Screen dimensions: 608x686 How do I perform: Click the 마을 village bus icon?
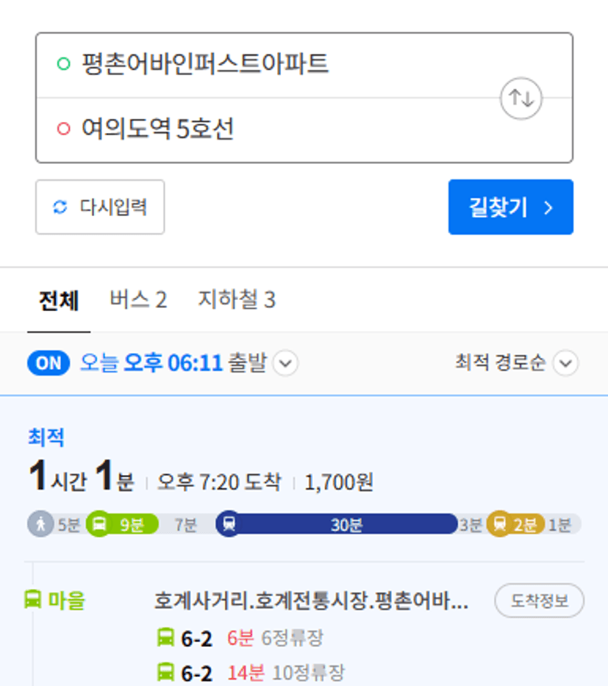pyautogui.click(x=32, y=599)
